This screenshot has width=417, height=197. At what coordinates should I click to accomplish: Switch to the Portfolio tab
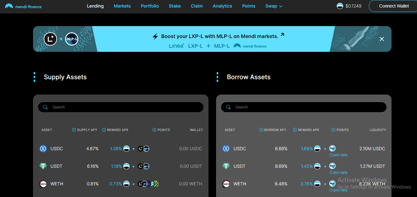click(150, 6)
